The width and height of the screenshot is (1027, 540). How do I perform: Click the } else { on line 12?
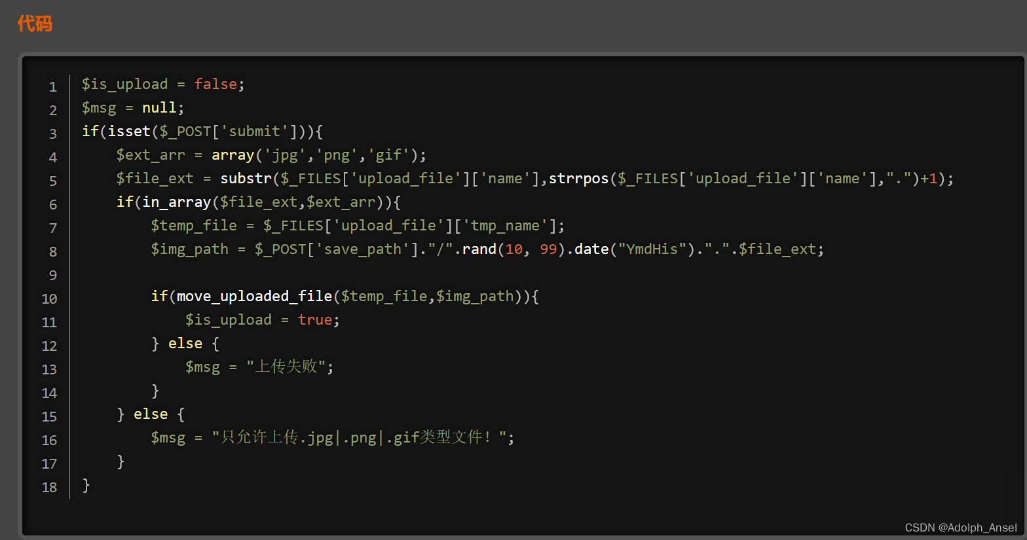tap(185, 344)
